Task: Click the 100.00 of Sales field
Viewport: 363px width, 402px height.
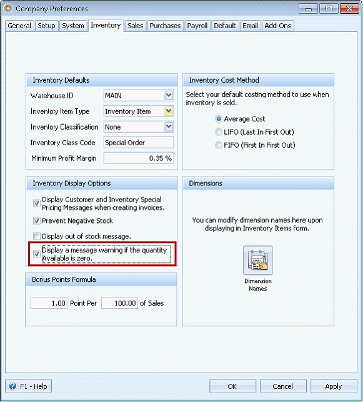Action: (119, 303)
